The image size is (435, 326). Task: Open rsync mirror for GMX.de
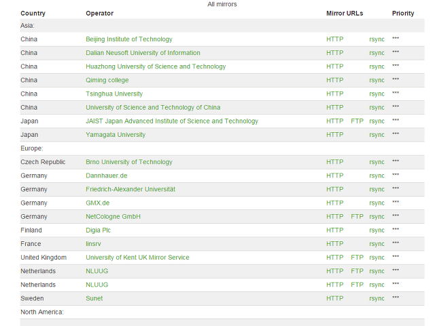[377, 203]
